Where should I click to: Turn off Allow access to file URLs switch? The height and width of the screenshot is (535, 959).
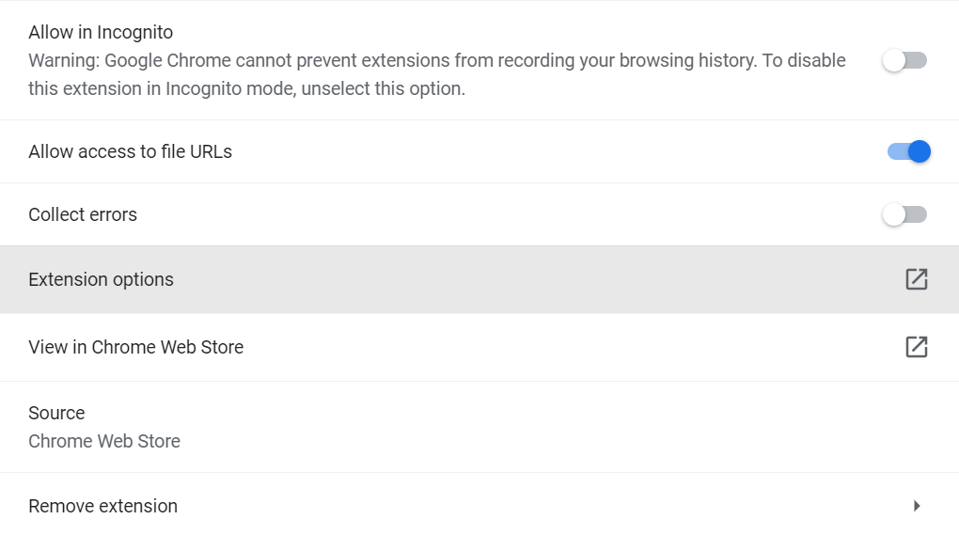click(909, 151)
